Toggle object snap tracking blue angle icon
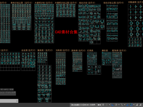Image resolution: width=143 pixels, height=107 pixels. pos(128,105)
